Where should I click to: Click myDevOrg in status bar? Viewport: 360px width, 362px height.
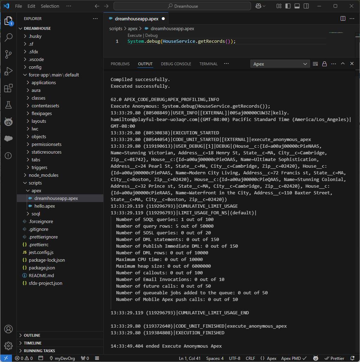click(x=62, y=358)
